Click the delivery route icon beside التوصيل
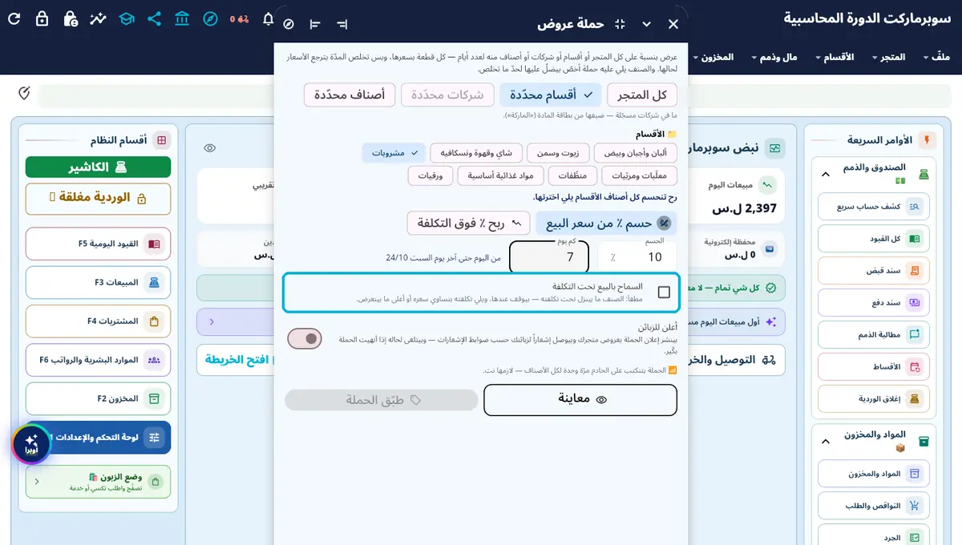Image resolution: width=962 pixels, height=545 pixels. (x=770, y=360)
